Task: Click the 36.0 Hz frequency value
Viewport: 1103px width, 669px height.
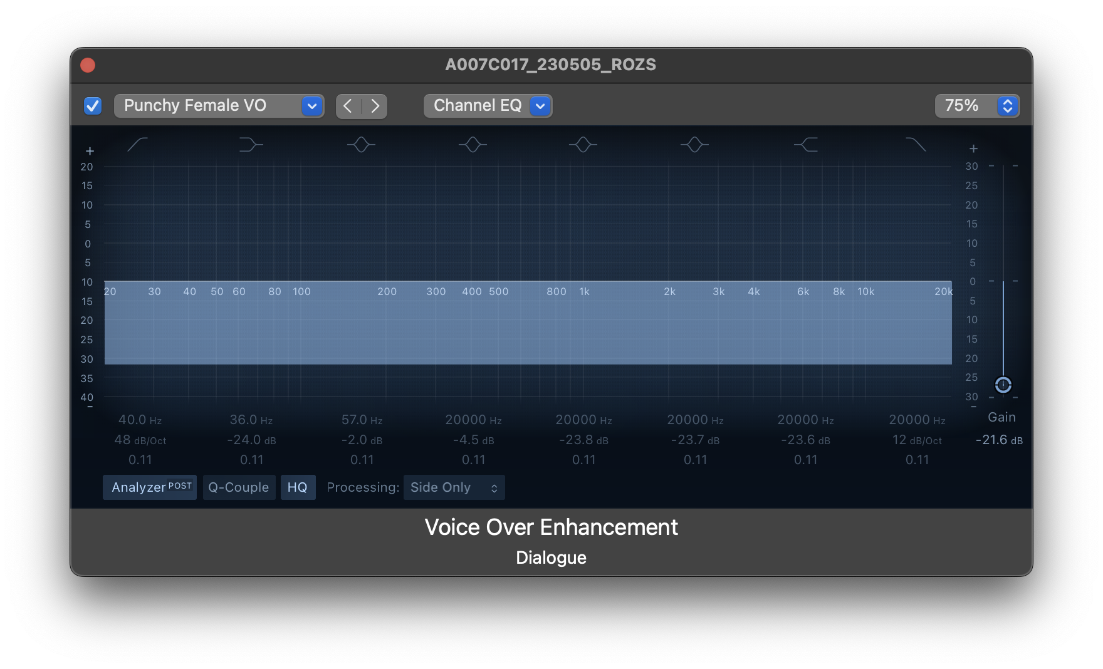Action: coord(251,420)
